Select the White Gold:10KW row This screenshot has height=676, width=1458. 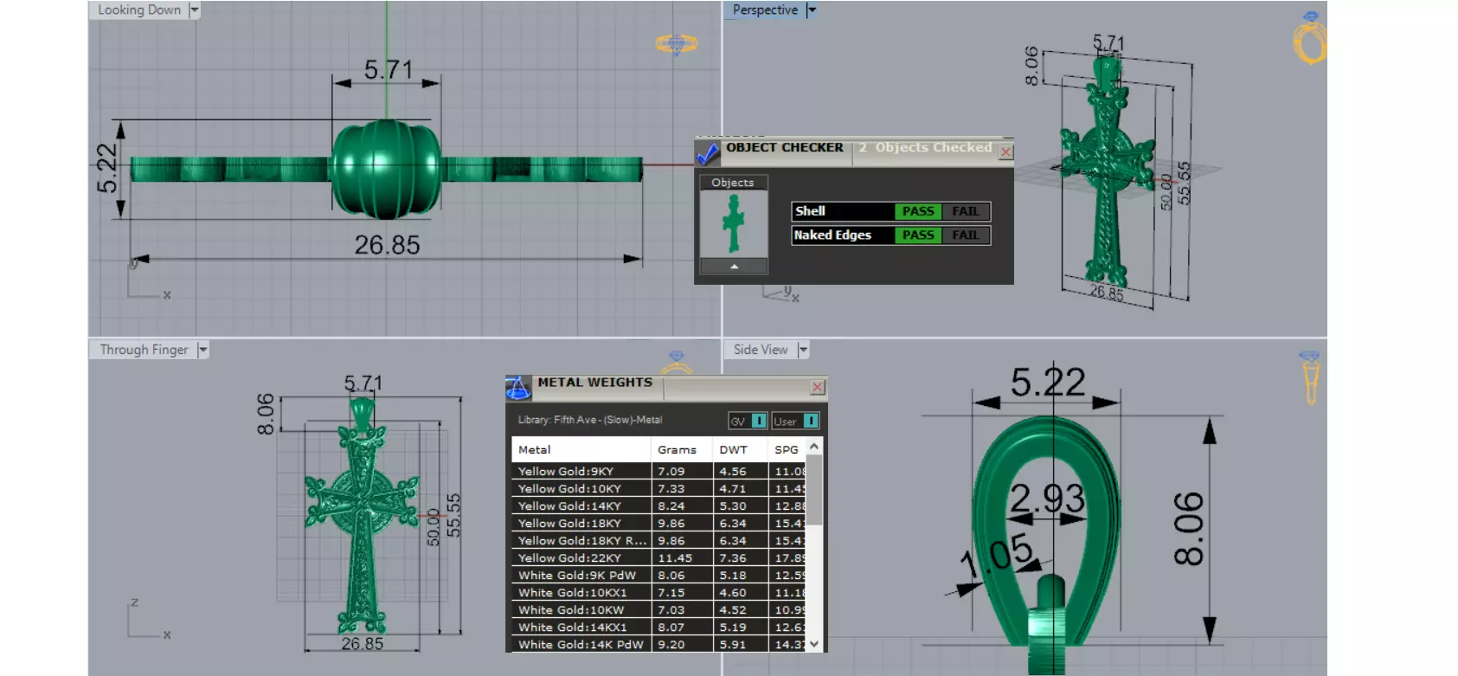(x=658, y=610)
